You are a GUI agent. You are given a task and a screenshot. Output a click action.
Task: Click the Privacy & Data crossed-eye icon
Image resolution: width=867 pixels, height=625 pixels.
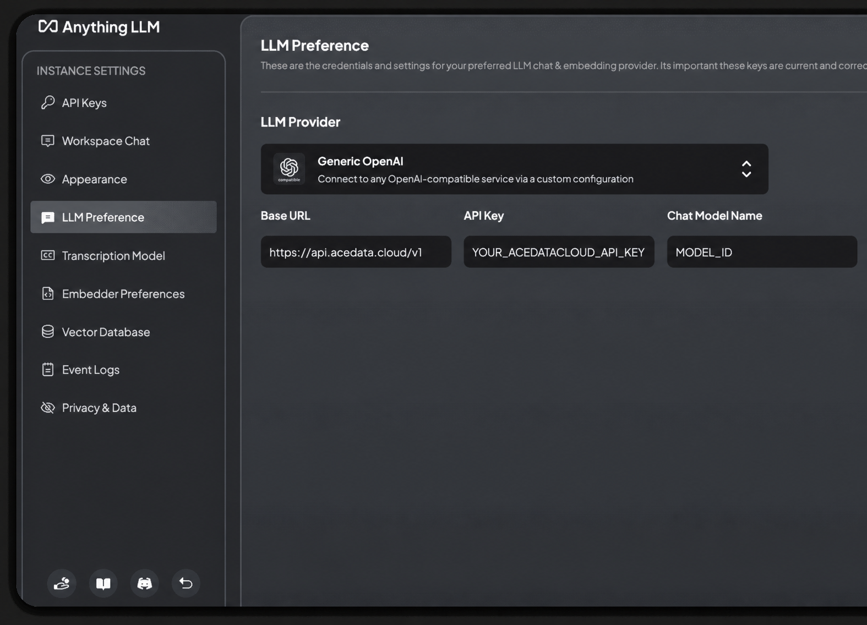click(48, 408)
